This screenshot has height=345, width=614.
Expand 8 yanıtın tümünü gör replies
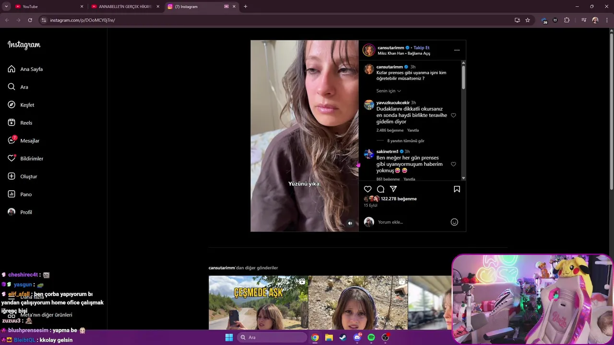click(x=406, y=141)
